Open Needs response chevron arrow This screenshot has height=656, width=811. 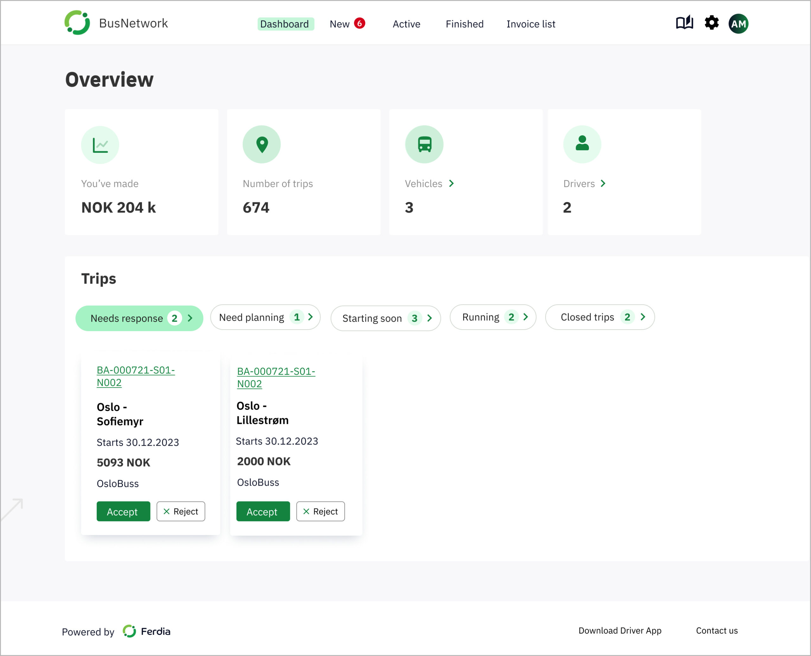click(x=190, y=318)
